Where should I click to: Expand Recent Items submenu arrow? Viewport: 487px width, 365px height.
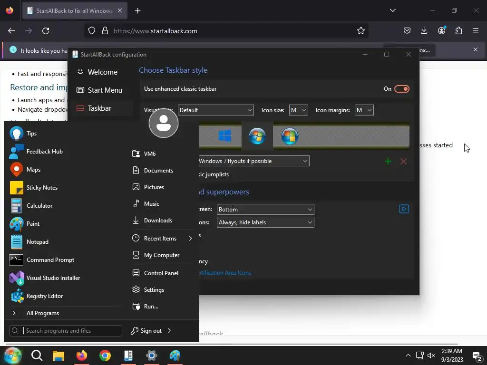190,239
